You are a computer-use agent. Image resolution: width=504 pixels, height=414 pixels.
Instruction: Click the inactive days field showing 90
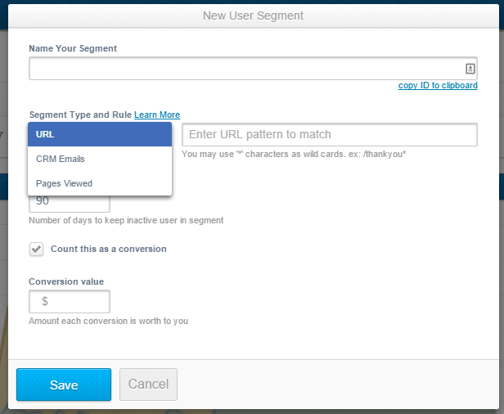(x=70, y=203)
